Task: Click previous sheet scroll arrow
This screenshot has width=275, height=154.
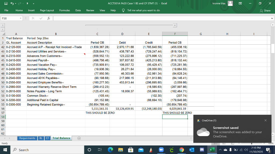Action: pyautogui.click(x=5, y=138)
